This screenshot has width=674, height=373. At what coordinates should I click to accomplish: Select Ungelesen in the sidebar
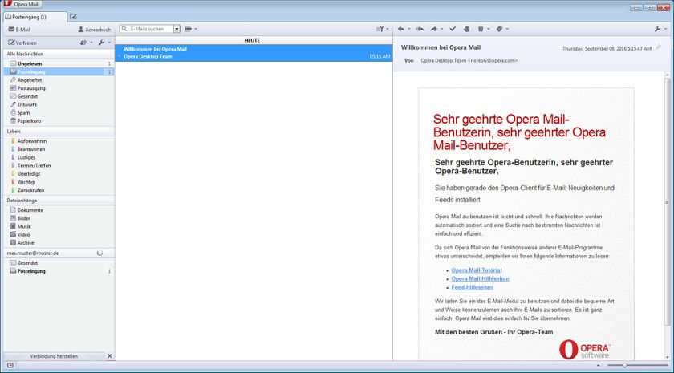(x=59, y=63)
